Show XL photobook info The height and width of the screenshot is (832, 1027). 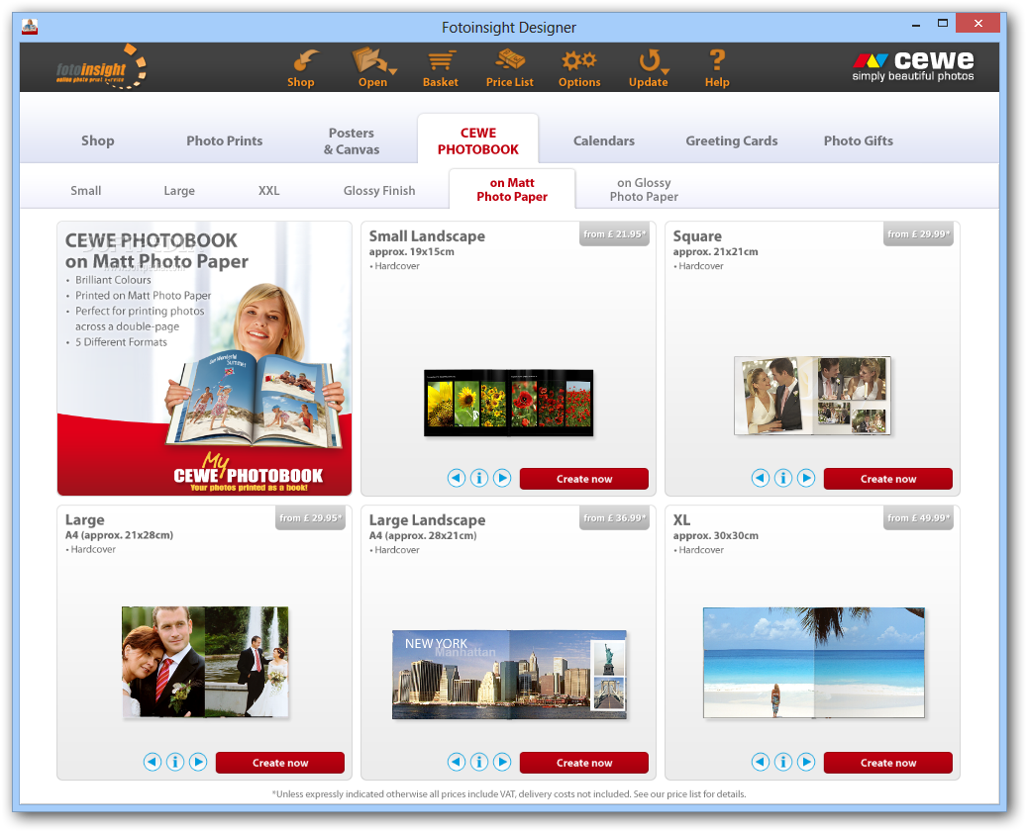tap(783, 762)
